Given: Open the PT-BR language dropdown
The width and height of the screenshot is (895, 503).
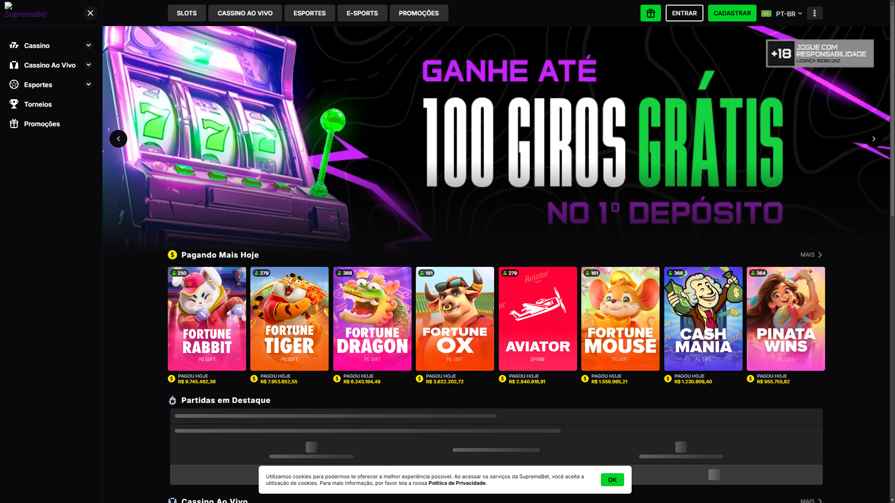Looking at the screenshot, I should pos(782,14).
